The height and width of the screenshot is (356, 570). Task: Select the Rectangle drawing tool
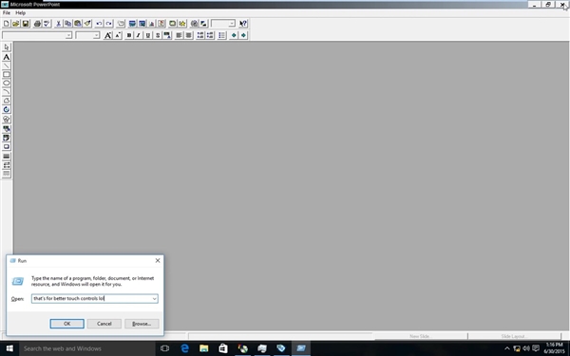(x=7, y=74)
